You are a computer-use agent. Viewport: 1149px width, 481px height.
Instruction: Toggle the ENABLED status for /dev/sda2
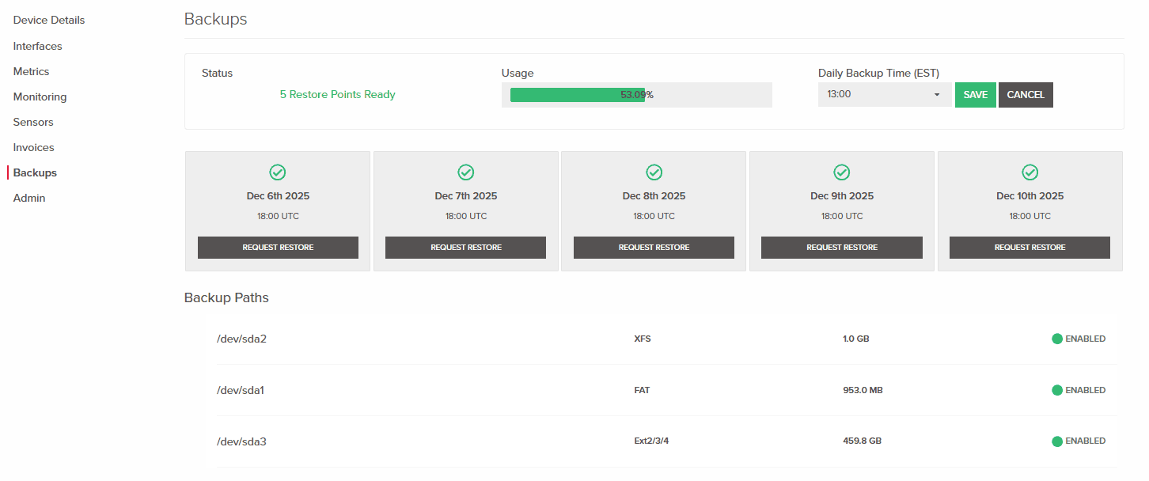(1079, 338)
